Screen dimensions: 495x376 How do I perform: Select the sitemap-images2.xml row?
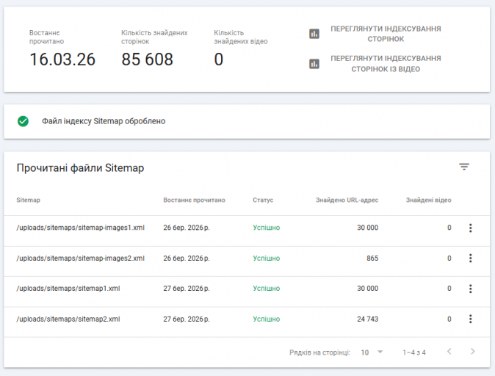80,258
